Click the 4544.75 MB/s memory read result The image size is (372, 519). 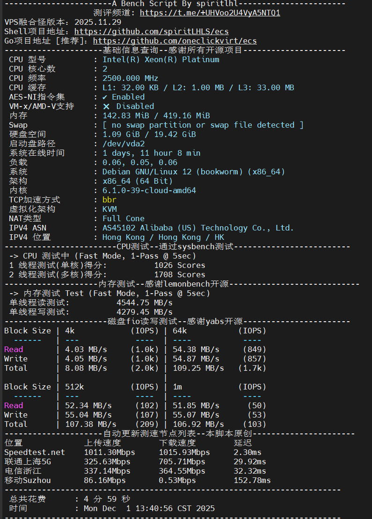click(x=144, y=303)
